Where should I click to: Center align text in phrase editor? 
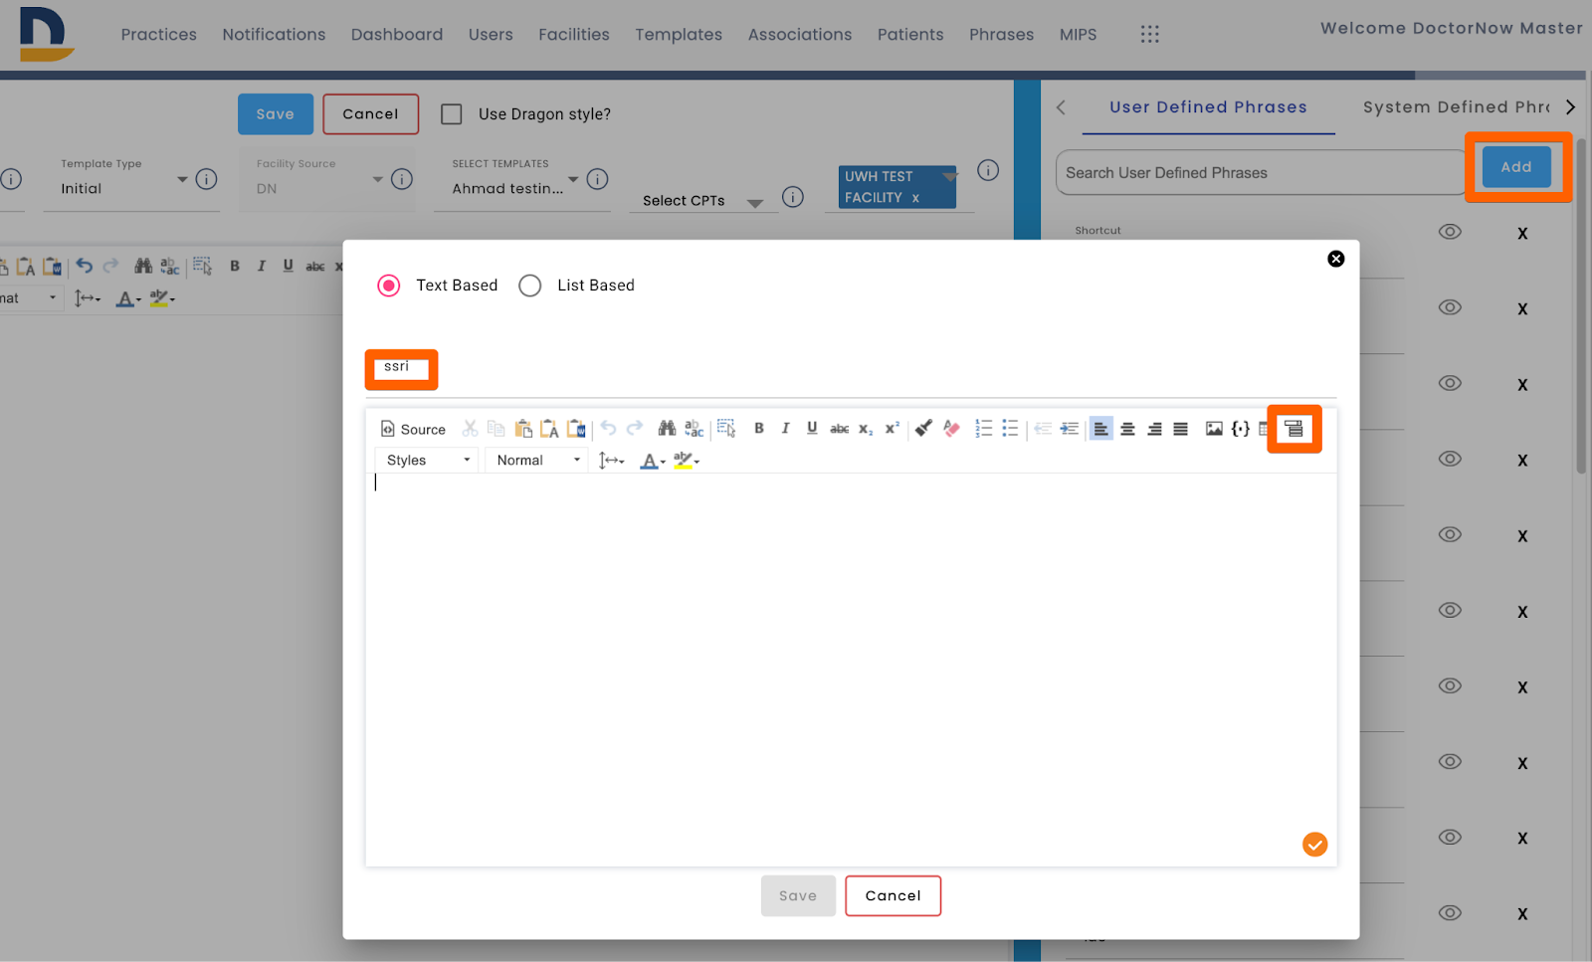coord(1128,429)
